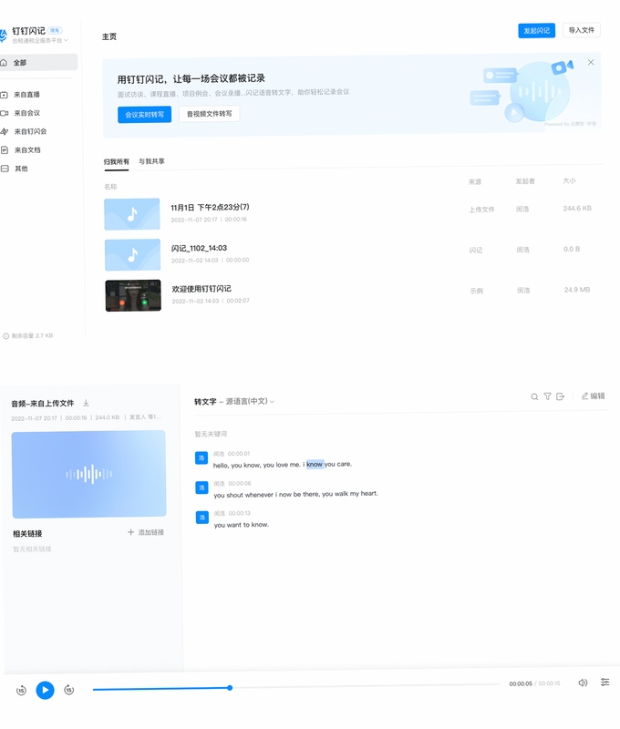Open the 全部 home sidebar item
The image size is (620, 729).
pos(38,62)
